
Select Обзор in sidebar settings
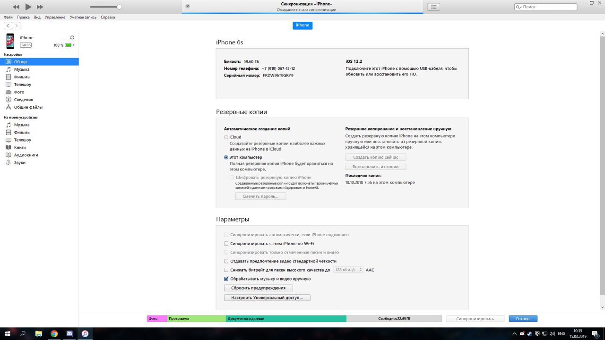pos(39,62)
